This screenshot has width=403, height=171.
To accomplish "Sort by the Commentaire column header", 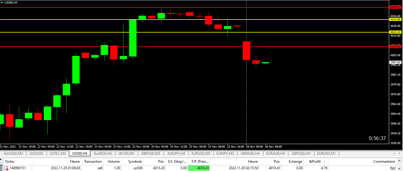I will coord(362,162).
